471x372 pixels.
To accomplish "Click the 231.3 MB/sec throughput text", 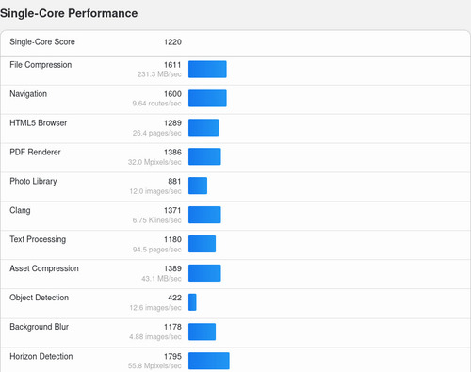I will [x=159, y=74].
